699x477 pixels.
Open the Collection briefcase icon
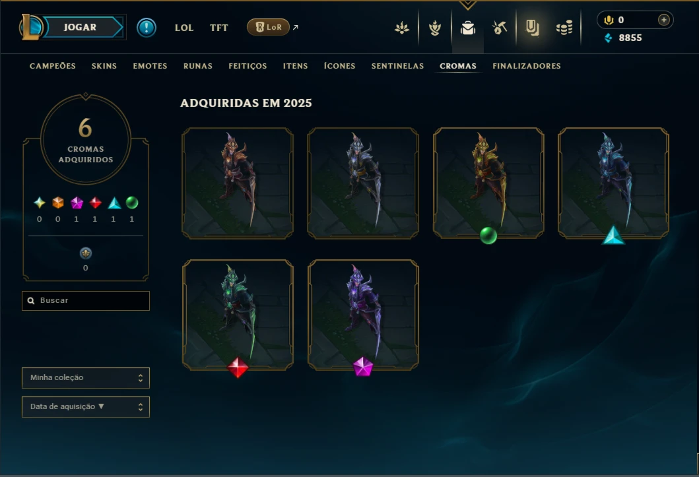click(x=467, y=28)
